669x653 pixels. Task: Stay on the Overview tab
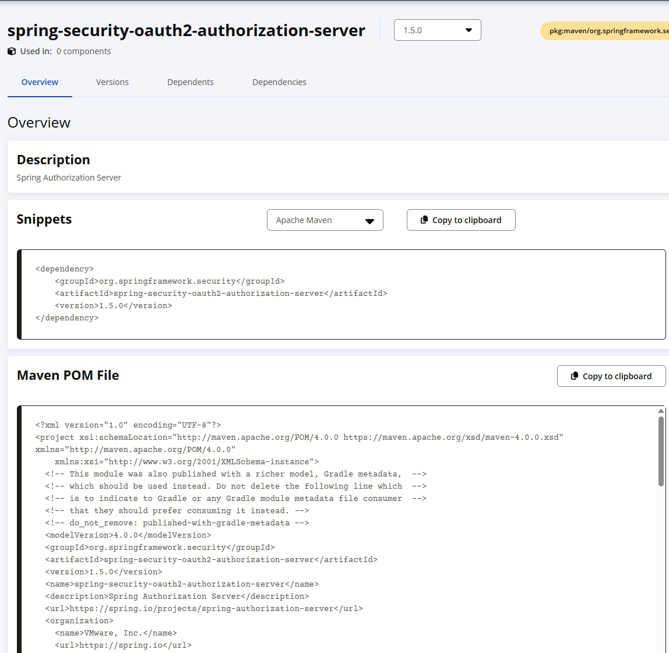[39, 82]
